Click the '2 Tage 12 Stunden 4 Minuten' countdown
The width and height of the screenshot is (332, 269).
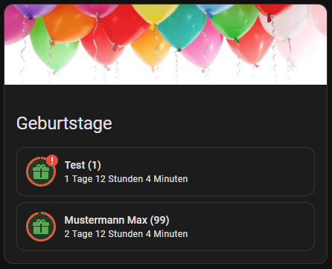coord(126,234)
